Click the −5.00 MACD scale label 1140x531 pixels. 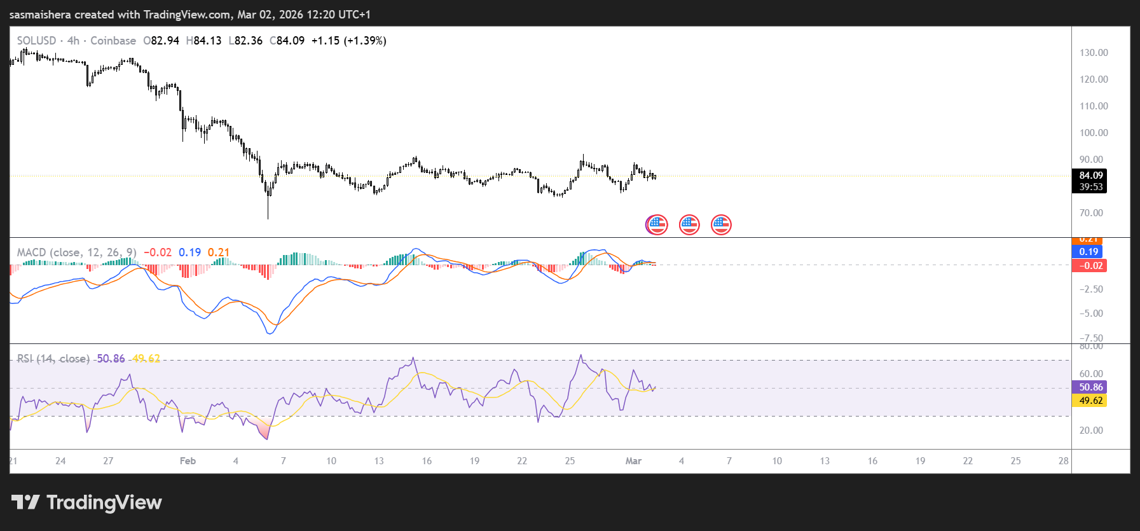(x=1091, y=314)
